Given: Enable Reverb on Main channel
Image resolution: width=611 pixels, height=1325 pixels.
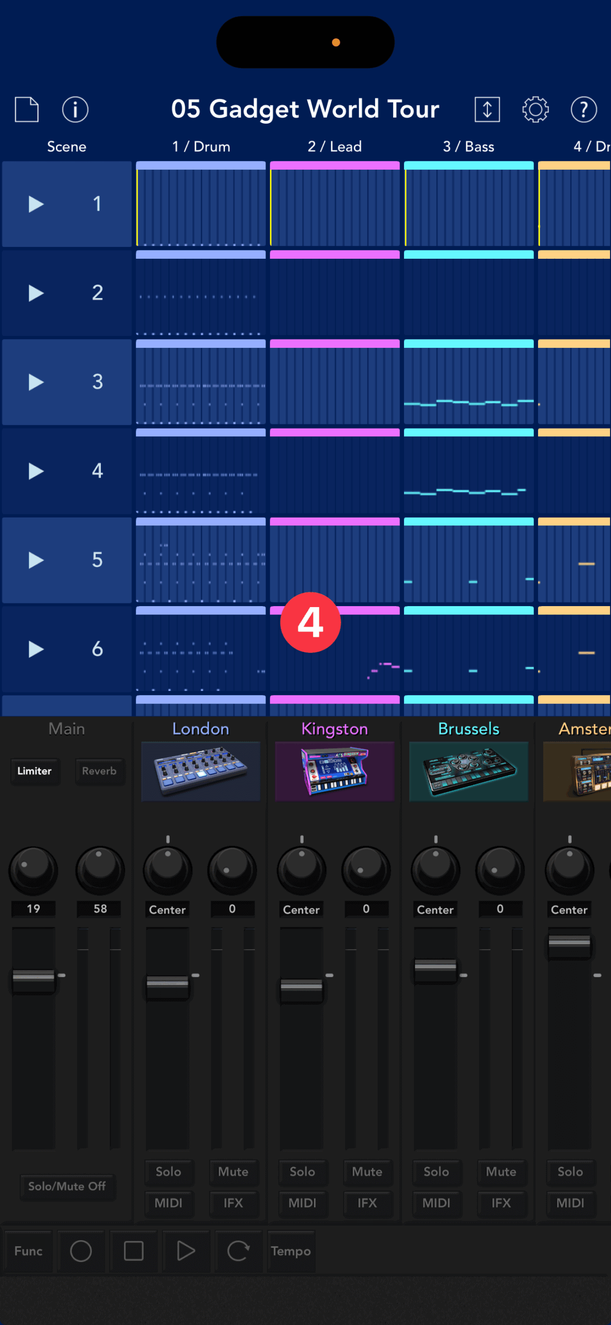Looking at the screenshot, I should coord(99,771).
